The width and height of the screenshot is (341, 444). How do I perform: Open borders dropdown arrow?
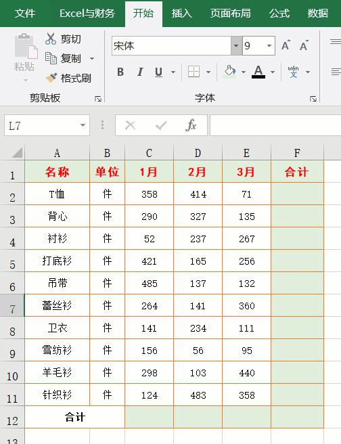(x=208, y=72)
